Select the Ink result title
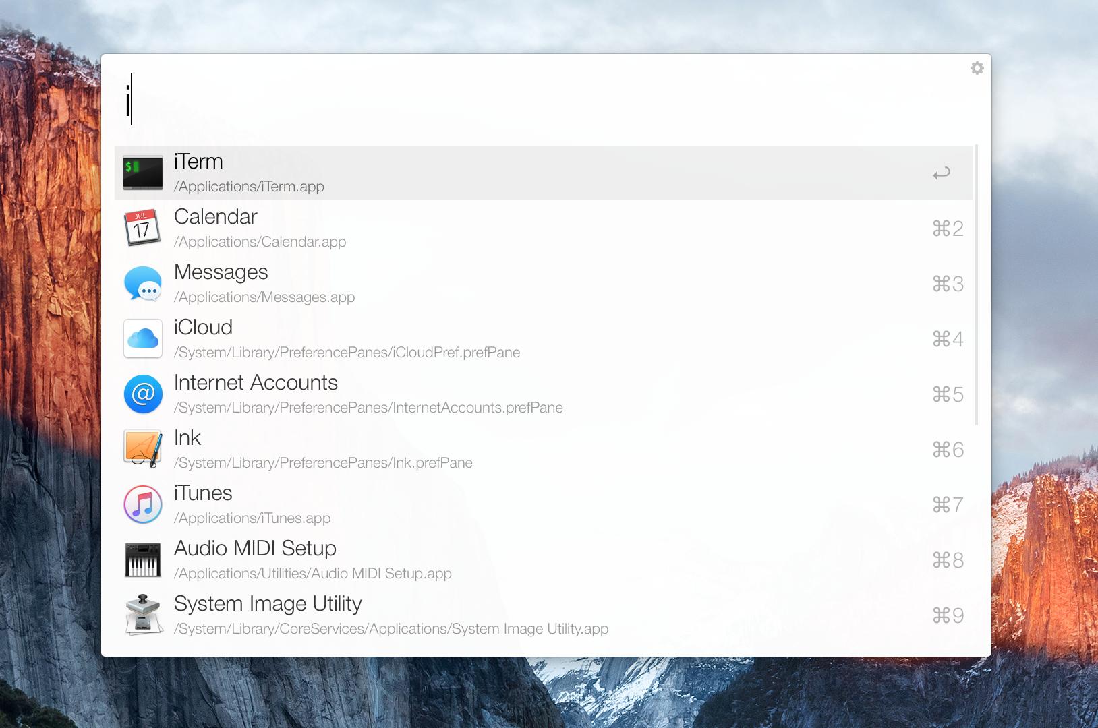This screenshot has height=728, width=1098. pos(187,437)
